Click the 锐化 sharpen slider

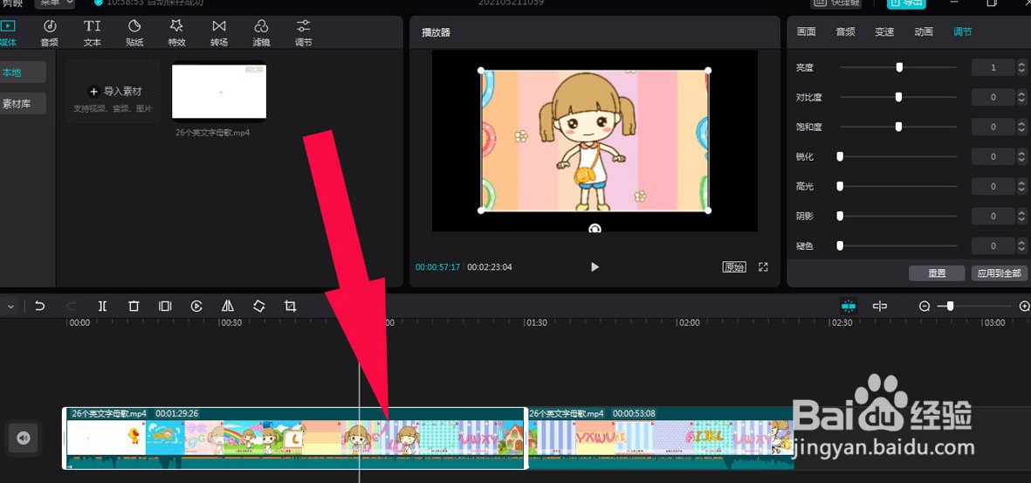tap(898, 156)
